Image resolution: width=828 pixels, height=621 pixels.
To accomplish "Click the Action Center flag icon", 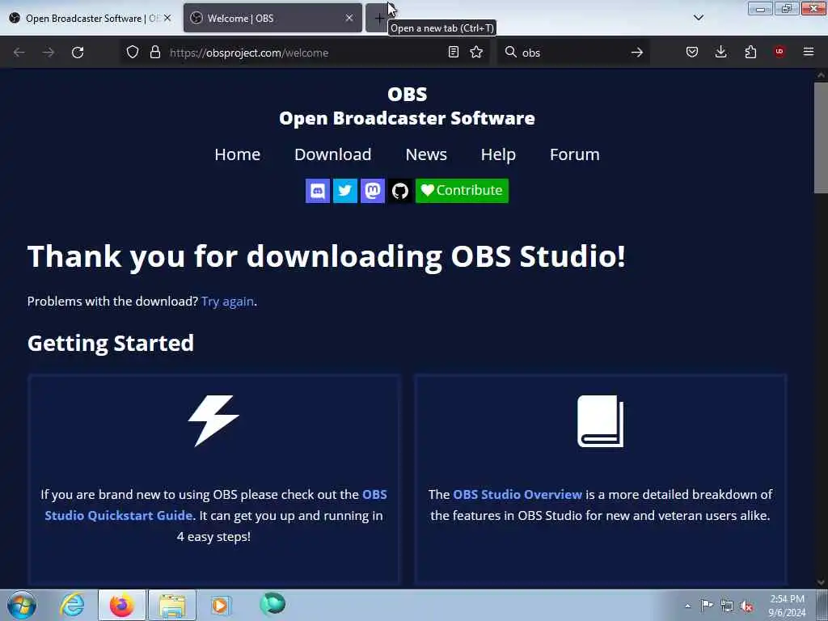I will point(707,606).
